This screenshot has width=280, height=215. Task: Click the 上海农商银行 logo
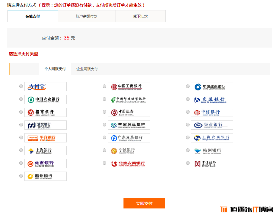coord(212,138)
